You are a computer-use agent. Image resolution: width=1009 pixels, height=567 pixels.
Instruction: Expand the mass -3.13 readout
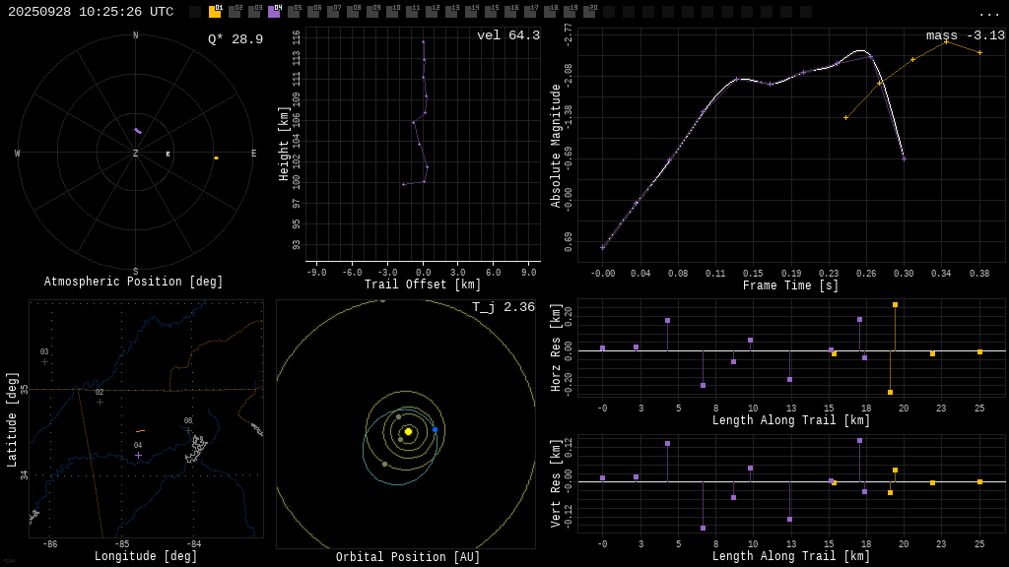[x=965, y=35]
